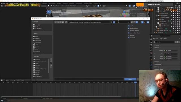Enable Instance Collections checkbox

129,31
